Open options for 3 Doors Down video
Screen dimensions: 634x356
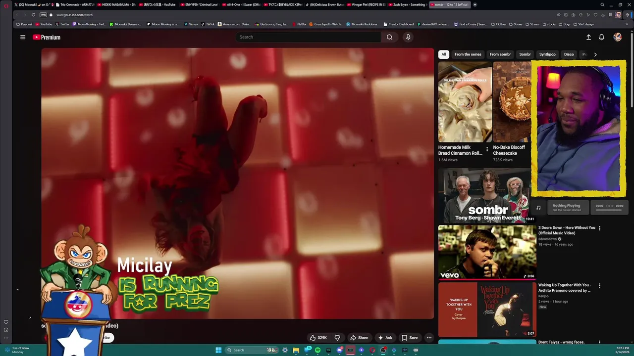[x=599, y=228]
